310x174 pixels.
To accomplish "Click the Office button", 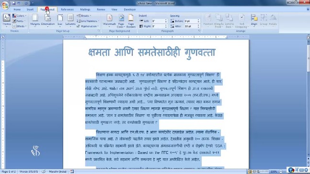I will click(5, 5).
